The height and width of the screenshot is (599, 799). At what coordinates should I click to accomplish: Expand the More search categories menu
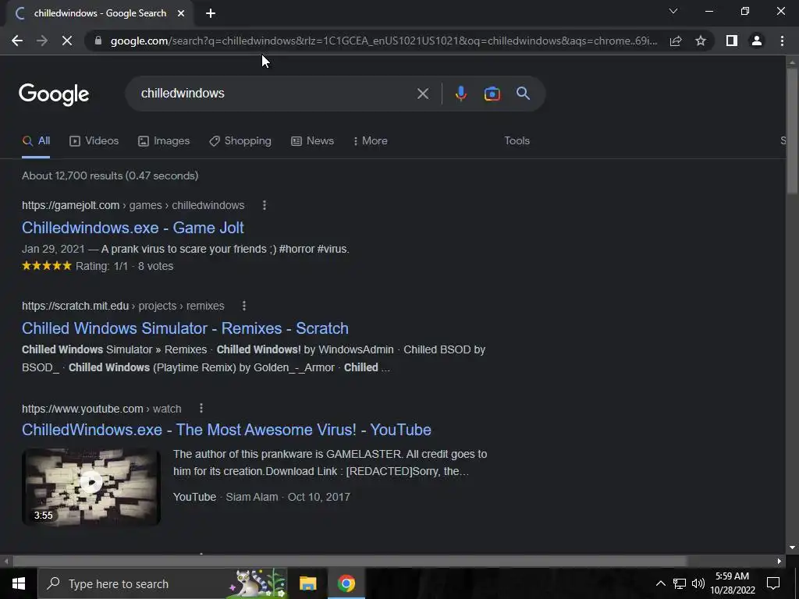371,141
